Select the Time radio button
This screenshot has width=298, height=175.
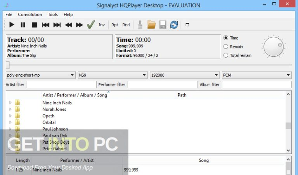point(226,38)
